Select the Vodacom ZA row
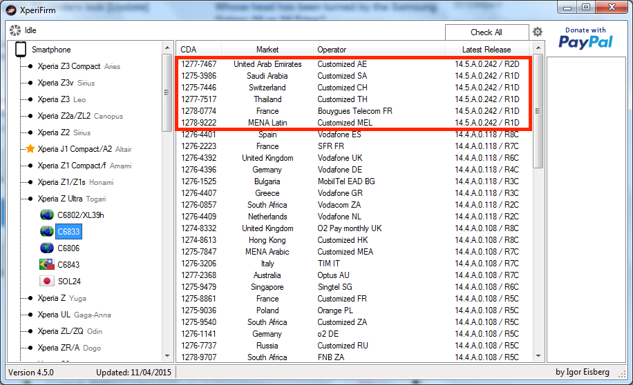 (x=355, y=205)
